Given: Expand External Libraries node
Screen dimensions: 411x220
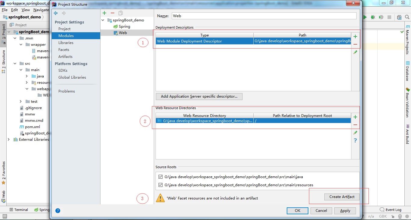Looking at the screenshot, I should (9, 140).
